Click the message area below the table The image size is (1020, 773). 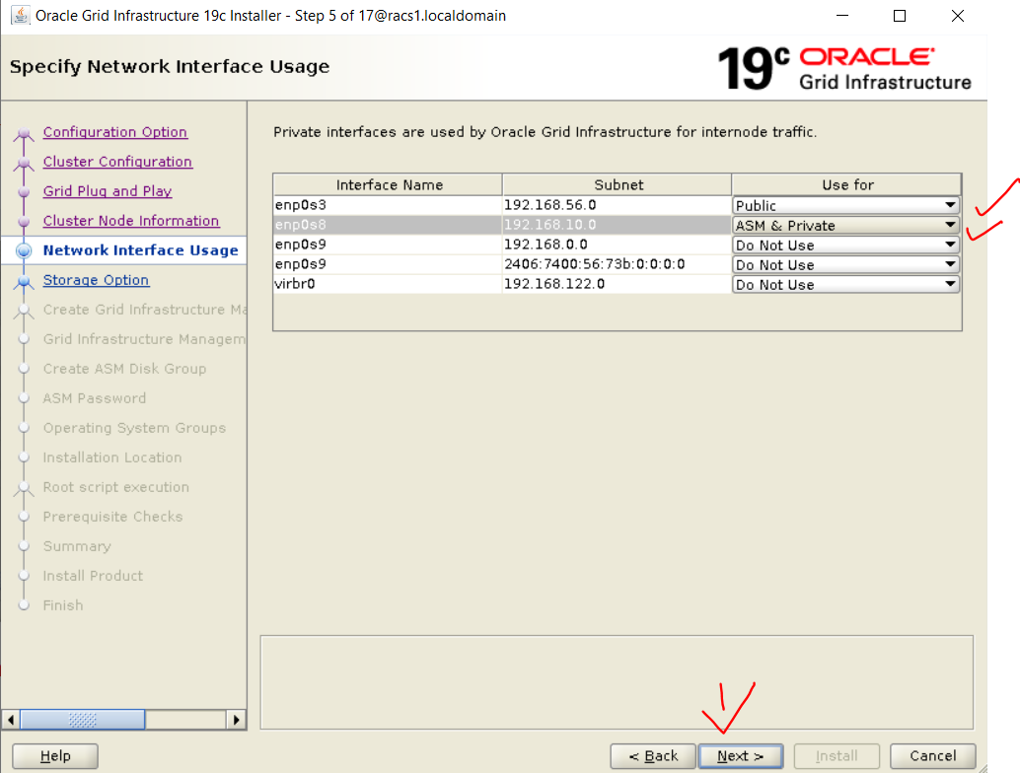(x=617, y=682)
